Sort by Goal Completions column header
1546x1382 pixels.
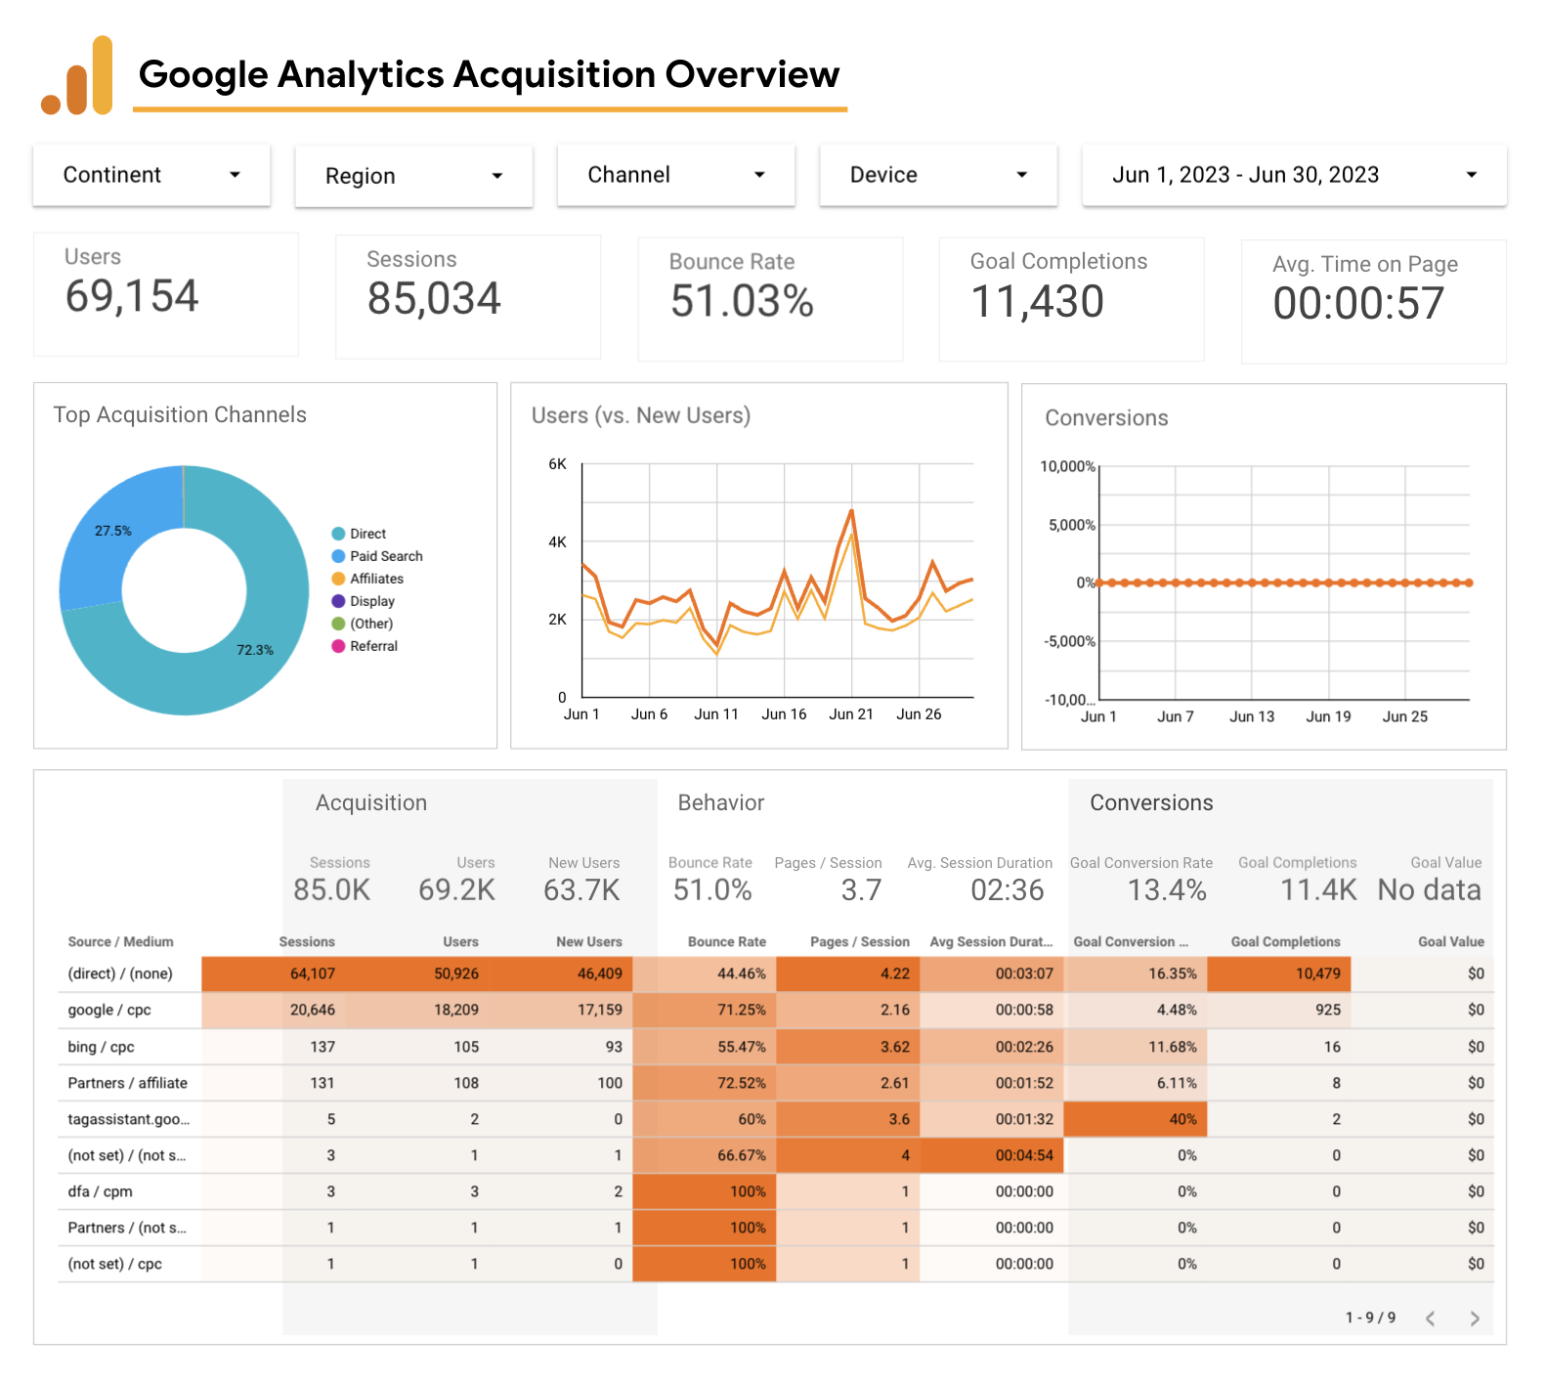coord(1285,942)
